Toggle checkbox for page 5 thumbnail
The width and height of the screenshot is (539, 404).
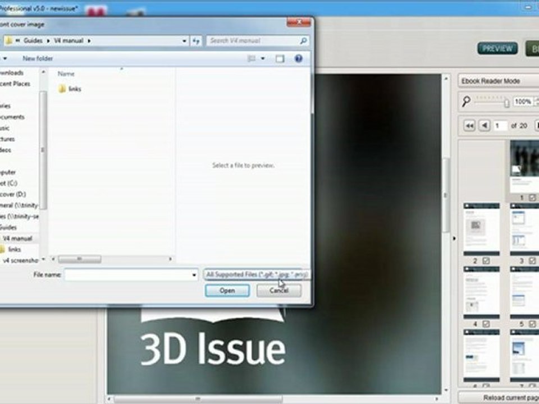click(x=532, y=324)
